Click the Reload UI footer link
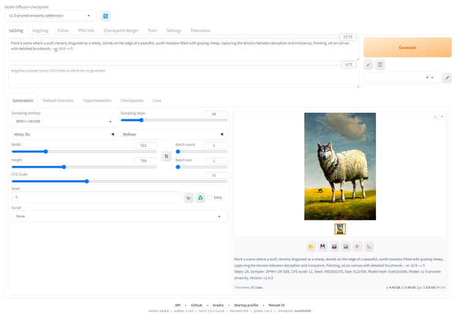The width and height of the screenshot is (455, 318). (x=277, y=305)
